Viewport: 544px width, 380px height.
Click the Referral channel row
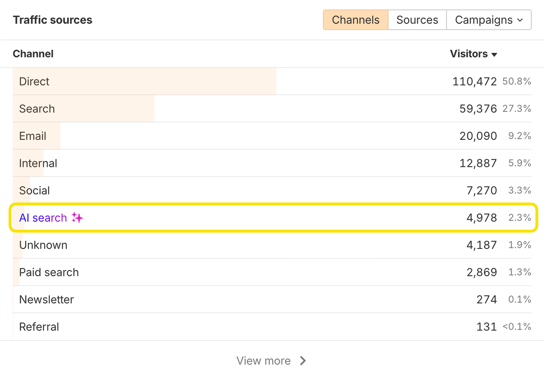tap(39, 327)
